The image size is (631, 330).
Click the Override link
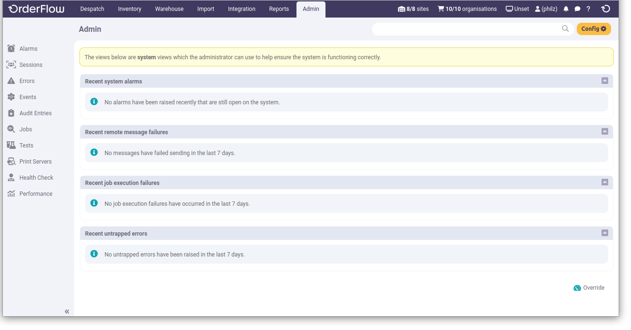tap(593, 288)
